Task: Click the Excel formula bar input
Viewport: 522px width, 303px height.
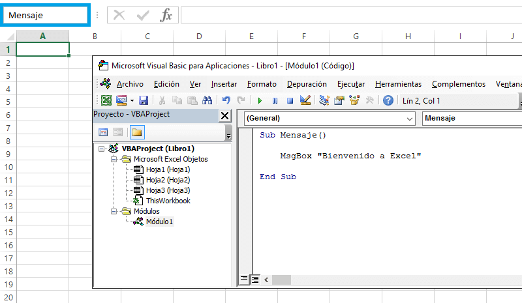Action: [351, 15]
